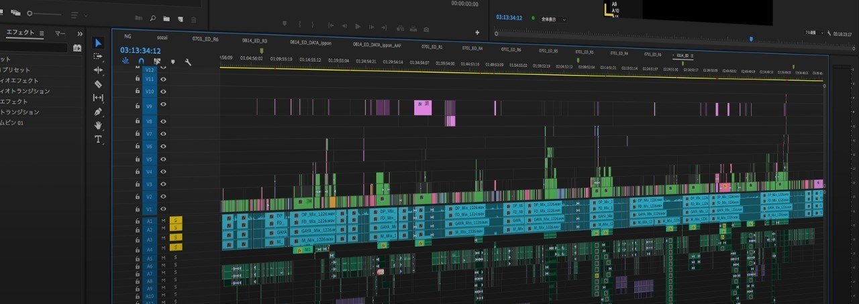Click effects search field
The width and height of the screenshot is (859, 304).
coord(34,48)
